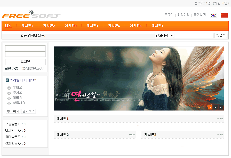Image resolution: width=231 pixels, height=158 pixels.
Task: Open the 게시판4 menu item
Action: click(x=92, y=26)
